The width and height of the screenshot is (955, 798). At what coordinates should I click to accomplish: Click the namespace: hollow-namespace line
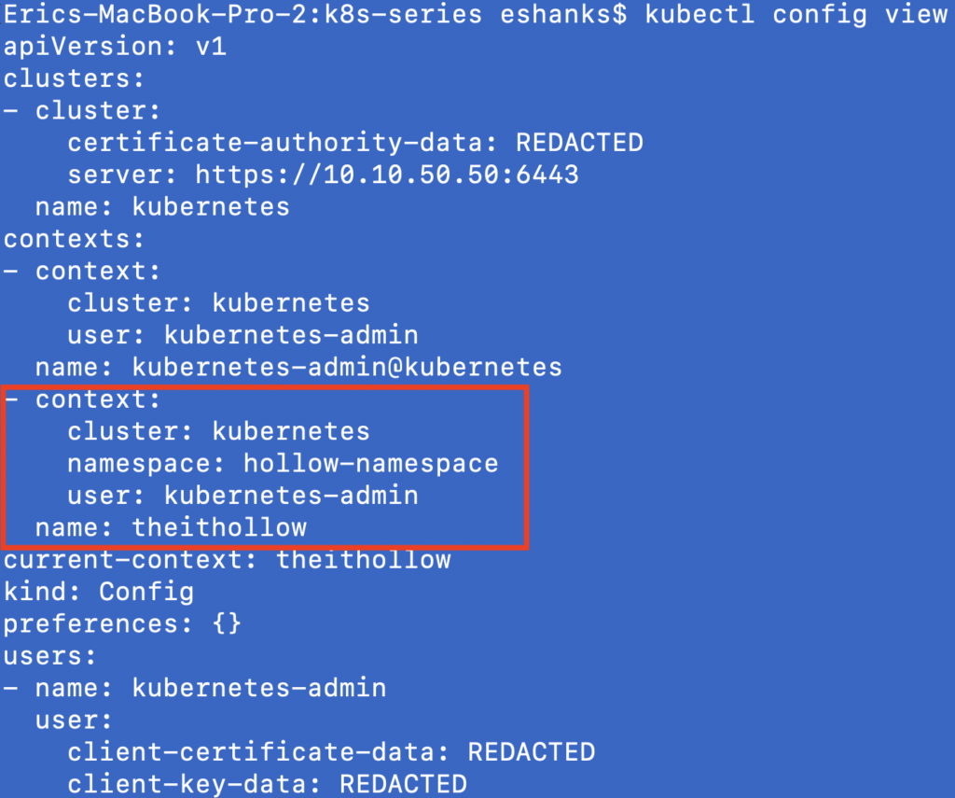pyautogui.click(x=283, y=463)
